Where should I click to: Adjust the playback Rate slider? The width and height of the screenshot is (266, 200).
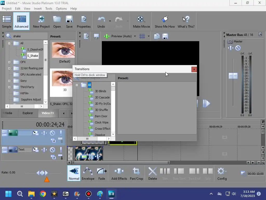(42, 173)
